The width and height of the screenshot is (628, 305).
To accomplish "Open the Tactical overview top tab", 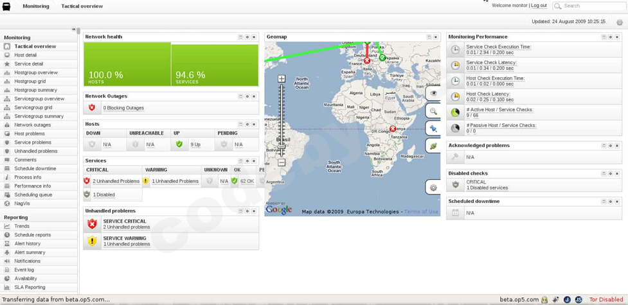I will 82,6.
